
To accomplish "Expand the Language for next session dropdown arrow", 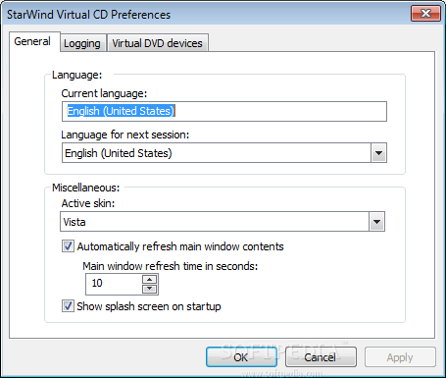I will pyautogui.click(x=378, y=153).
